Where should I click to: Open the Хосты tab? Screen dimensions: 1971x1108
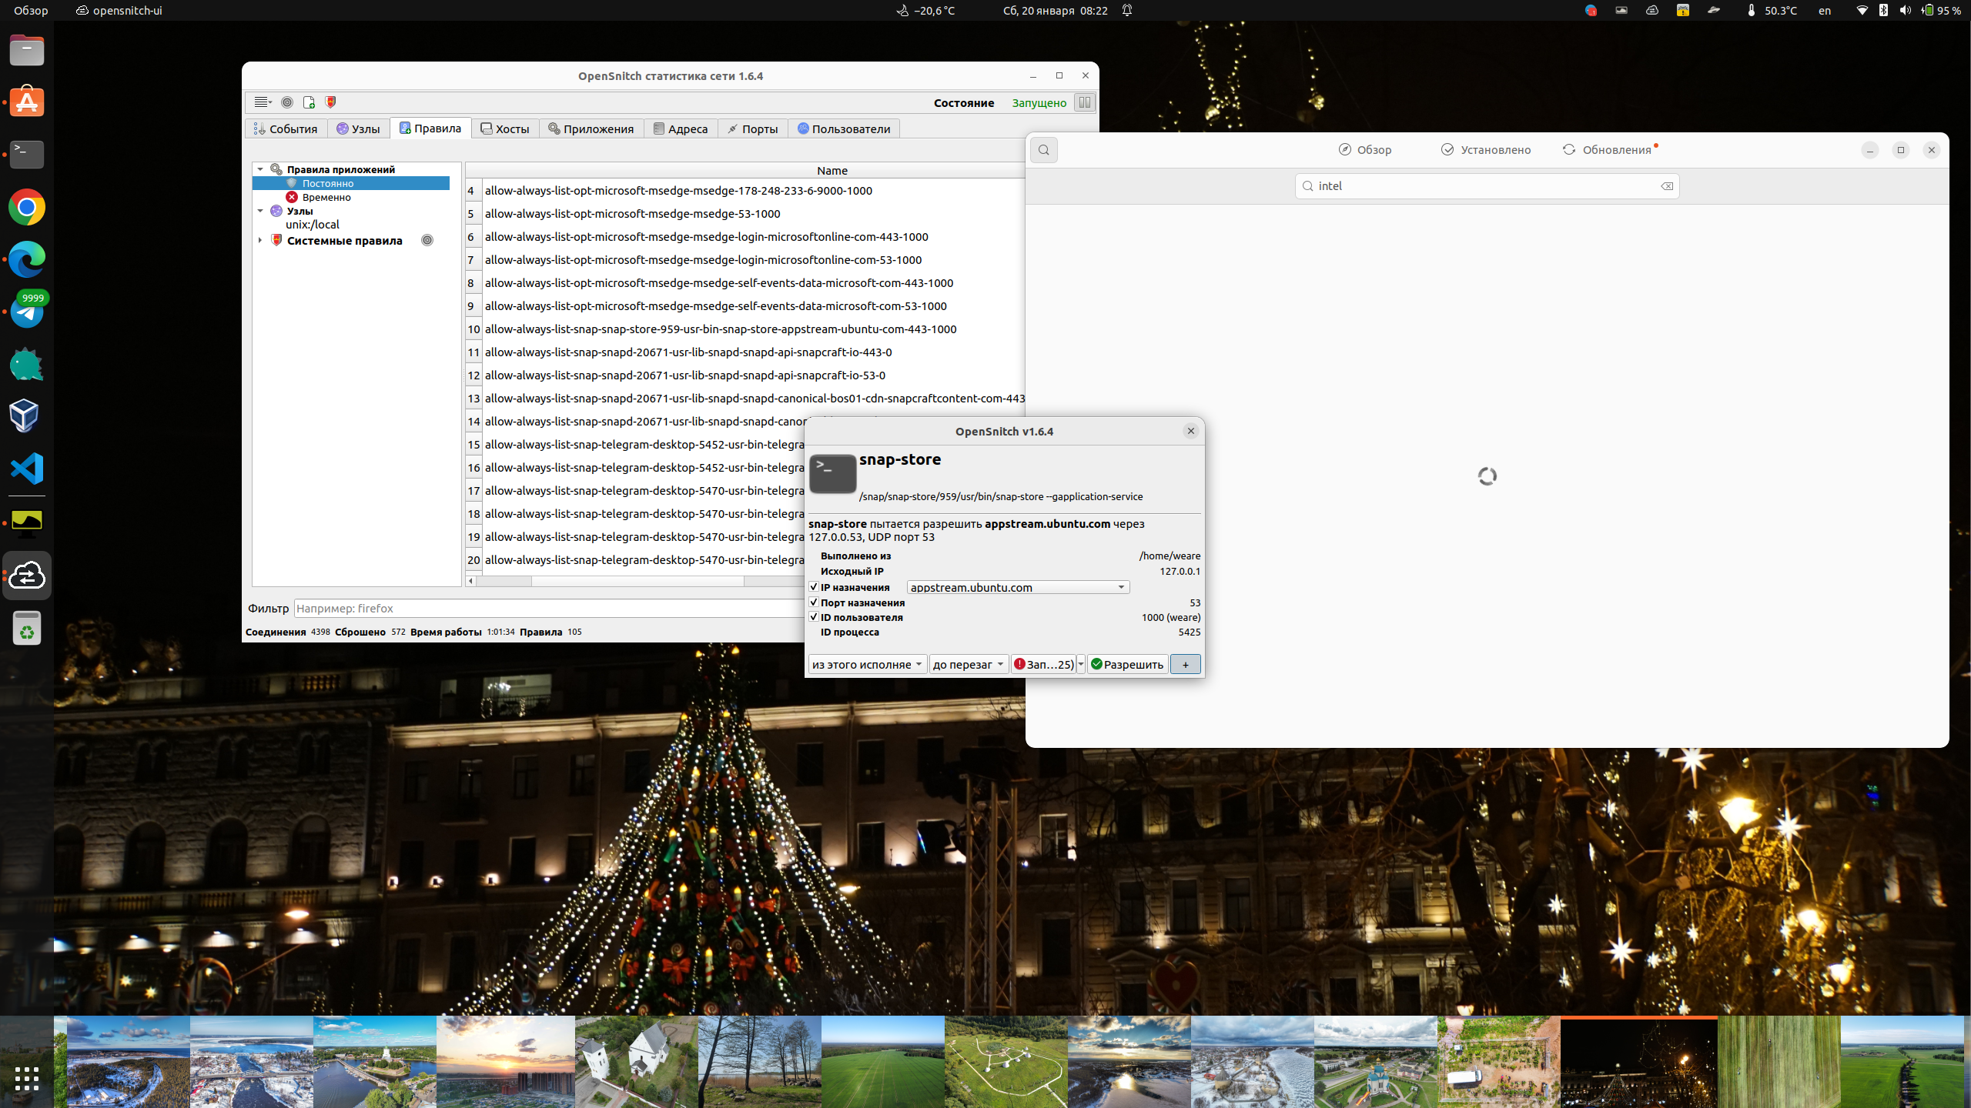point(504,128)
